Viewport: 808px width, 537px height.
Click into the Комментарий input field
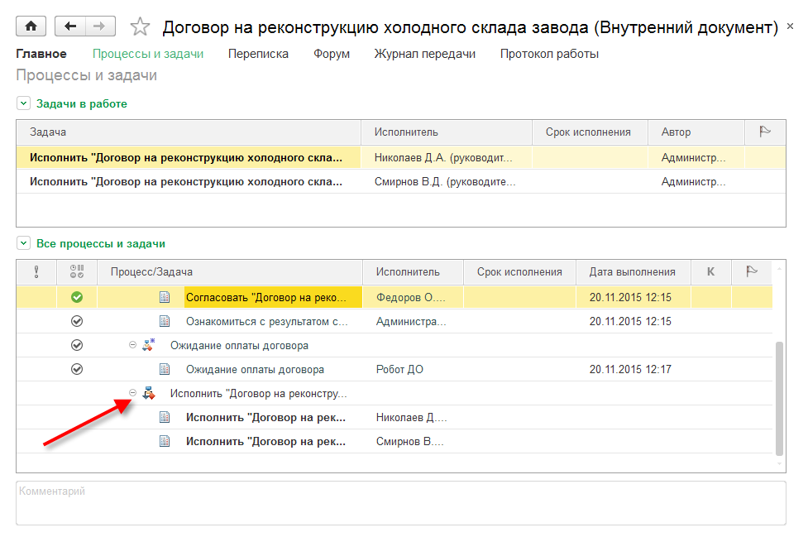pos(400,503)
